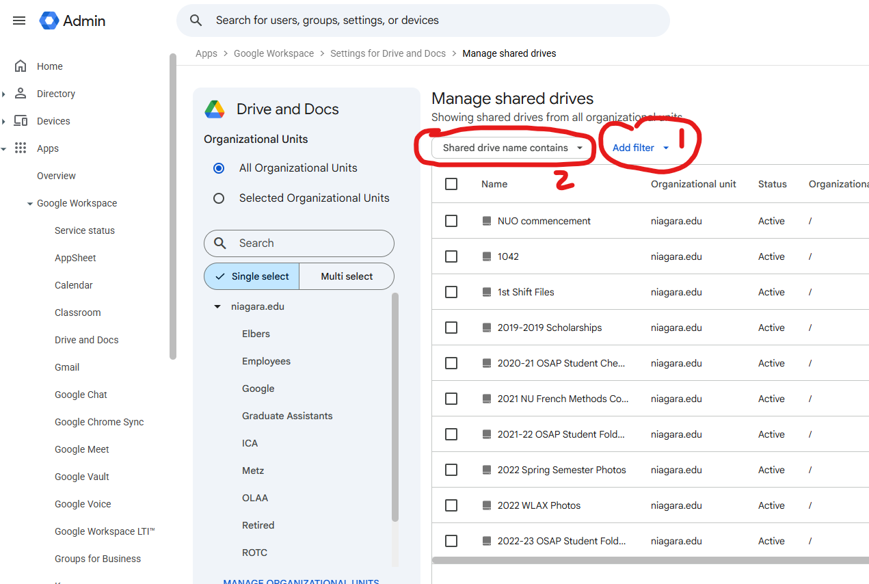Screen dimensions: 869x584
Task: Click the Status column header
Action: (x=773, y=184)
